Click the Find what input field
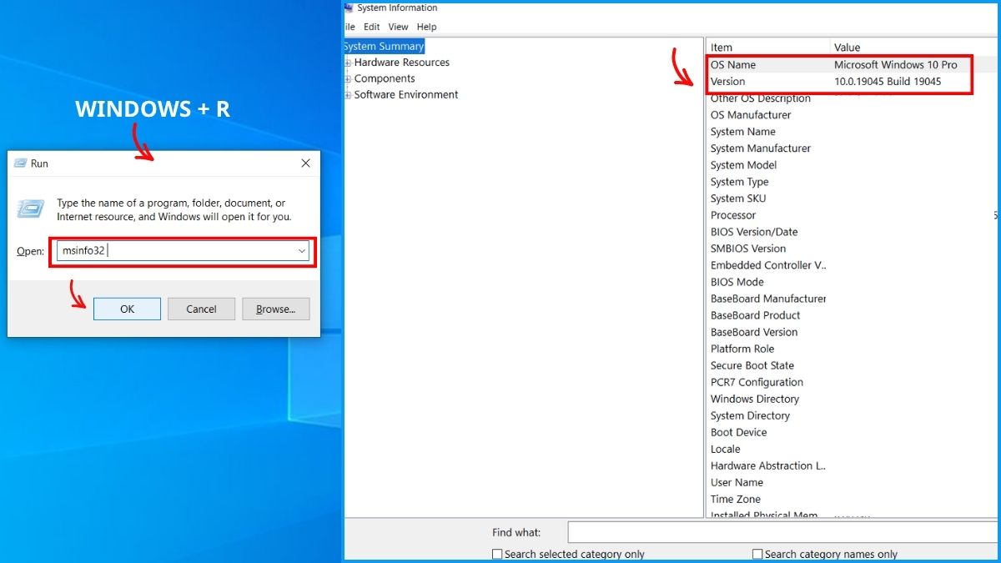 pyautogui.click(x=784, y=532)
